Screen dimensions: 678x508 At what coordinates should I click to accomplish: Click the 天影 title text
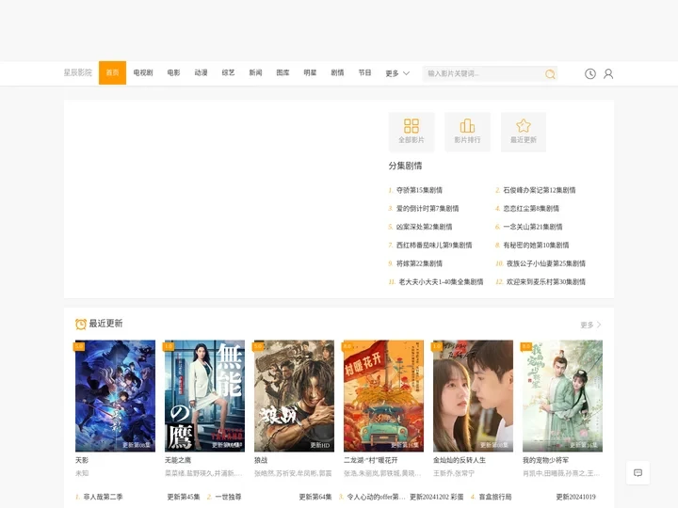[x=82, y=460]
